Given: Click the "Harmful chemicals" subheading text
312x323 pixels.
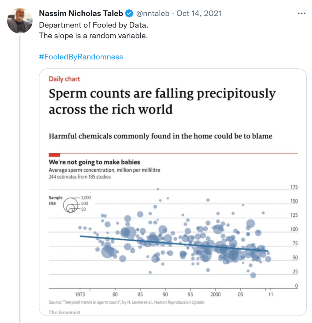Looking at the screenshot, I should [160, 136].
